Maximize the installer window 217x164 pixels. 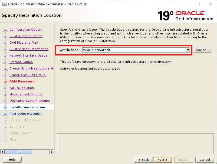point(198,4)
